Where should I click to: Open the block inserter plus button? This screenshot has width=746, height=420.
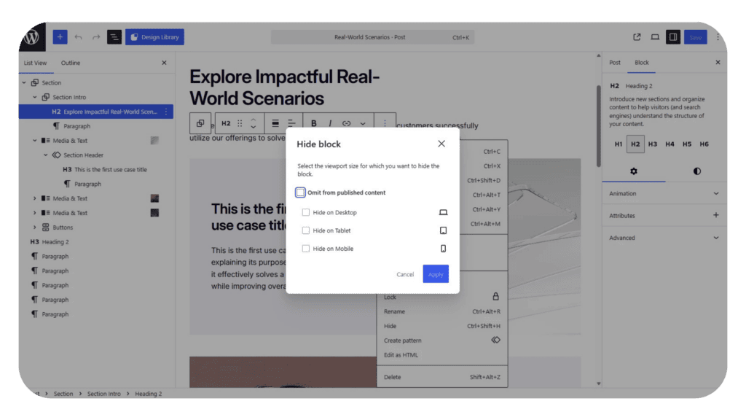(x=60, y=36)
